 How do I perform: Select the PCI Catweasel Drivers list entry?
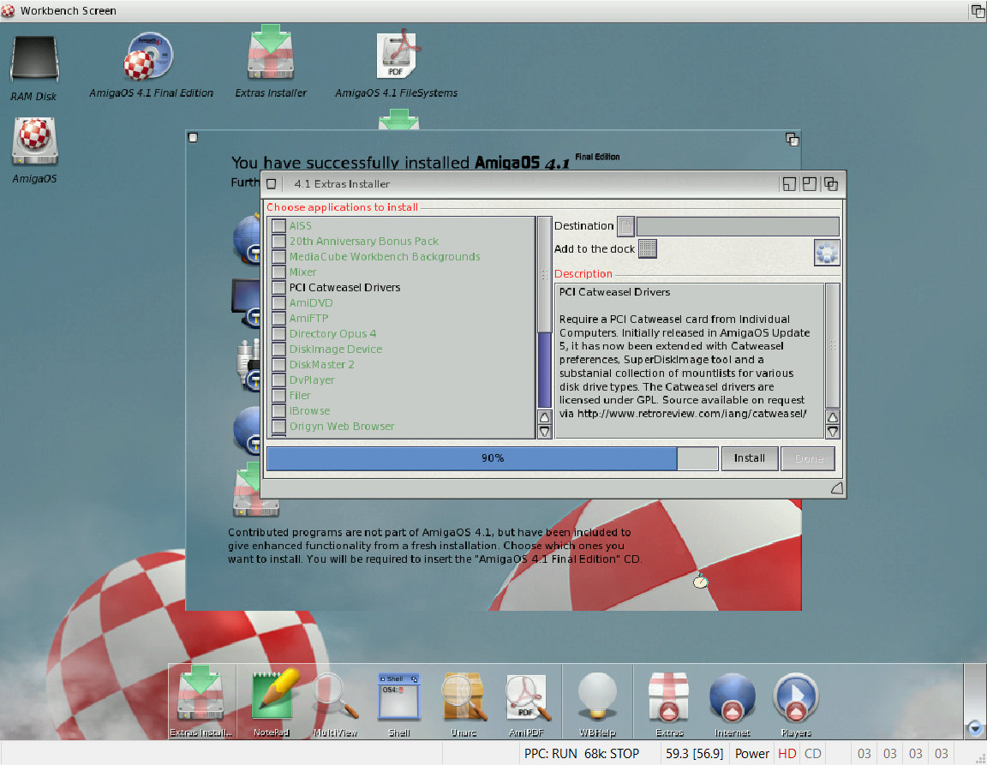click(x=344, y=287)
